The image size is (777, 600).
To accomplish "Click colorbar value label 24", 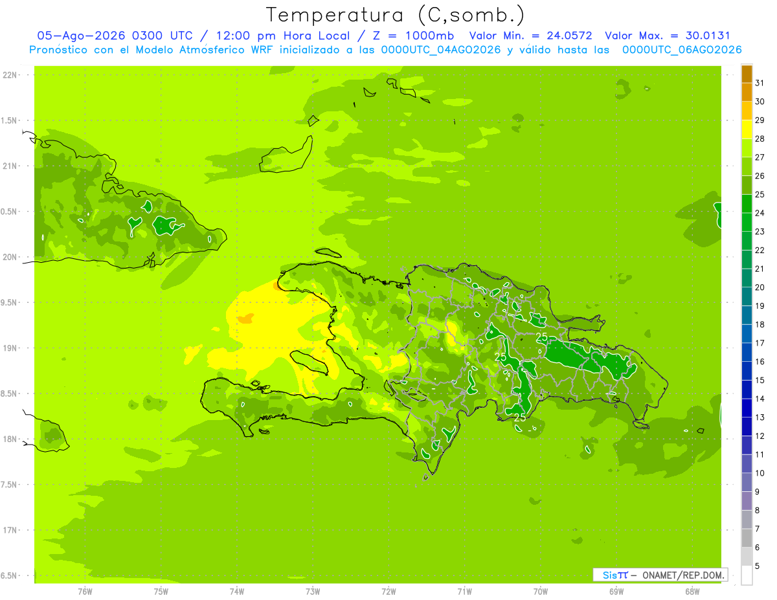I will [x=760, y=213].
